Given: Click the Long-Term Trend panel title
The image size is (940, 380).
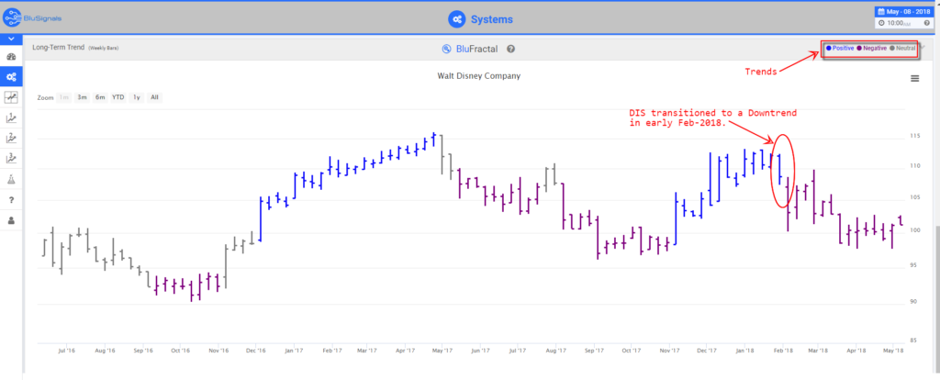Looking at the screenshot, I should point(59,48).
